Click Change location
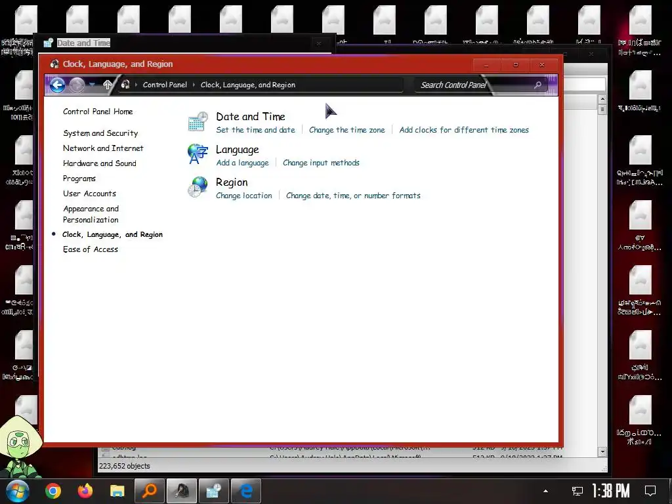672x504 pixels. [244, 196]
